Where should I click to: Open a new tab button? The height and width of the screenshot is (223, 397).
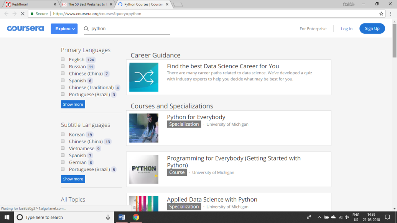click(178, 4)
